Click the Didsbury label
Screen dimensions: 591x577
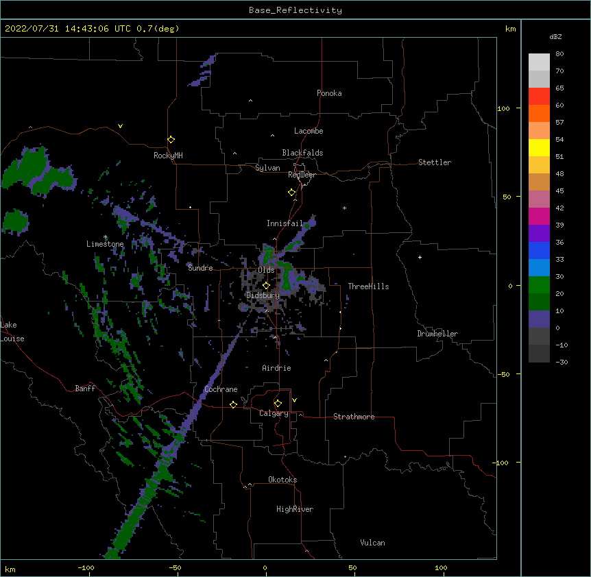click(x=263, y=295)
